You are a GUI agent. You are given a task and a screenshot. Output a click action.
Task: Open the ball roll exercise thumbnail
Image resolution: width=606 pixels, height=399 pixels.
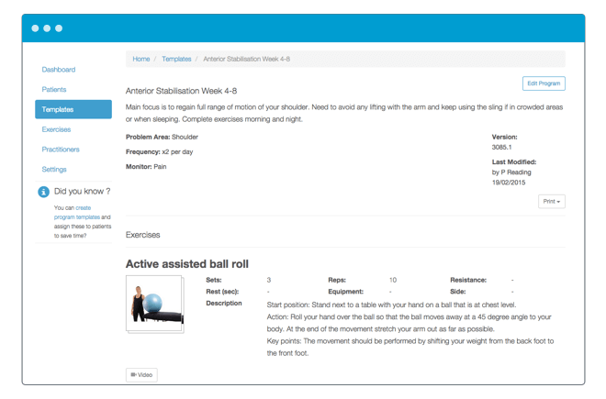point(154,304)
